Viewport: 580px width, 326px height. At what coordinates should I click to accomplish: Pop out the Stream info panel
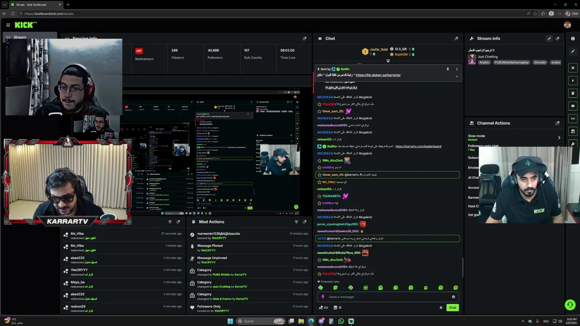(x=557, y=38)
